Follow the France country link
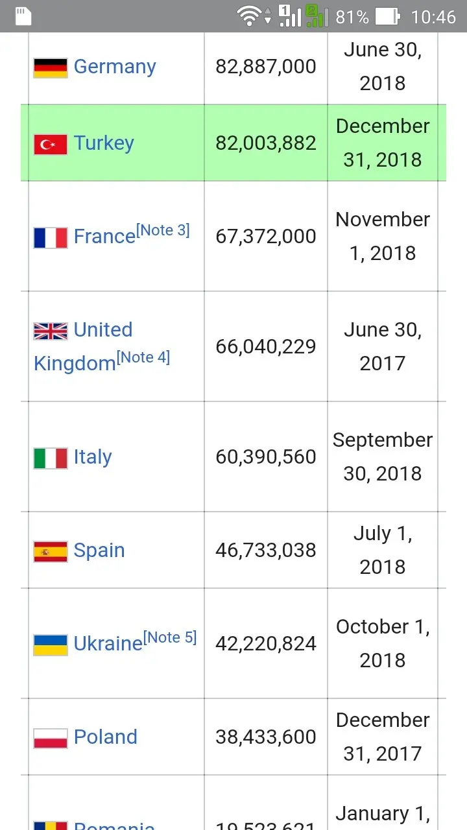The width and height of the screenshot is (467, 830). 104,237
